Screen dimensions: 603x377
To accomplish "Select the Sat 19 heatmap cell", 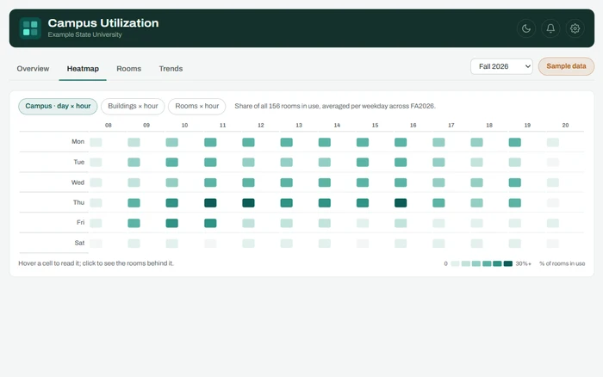I will (515, 244).
